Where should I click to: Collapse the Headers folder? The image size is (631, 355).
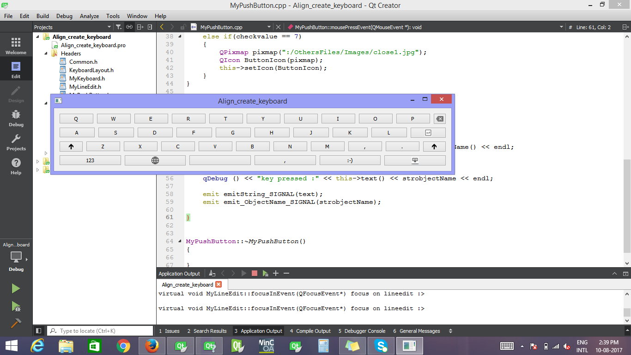pos(46,54)
